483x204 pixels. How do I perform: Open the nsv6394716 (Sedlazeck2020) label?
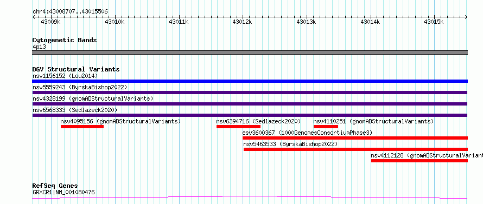(258, 121)
